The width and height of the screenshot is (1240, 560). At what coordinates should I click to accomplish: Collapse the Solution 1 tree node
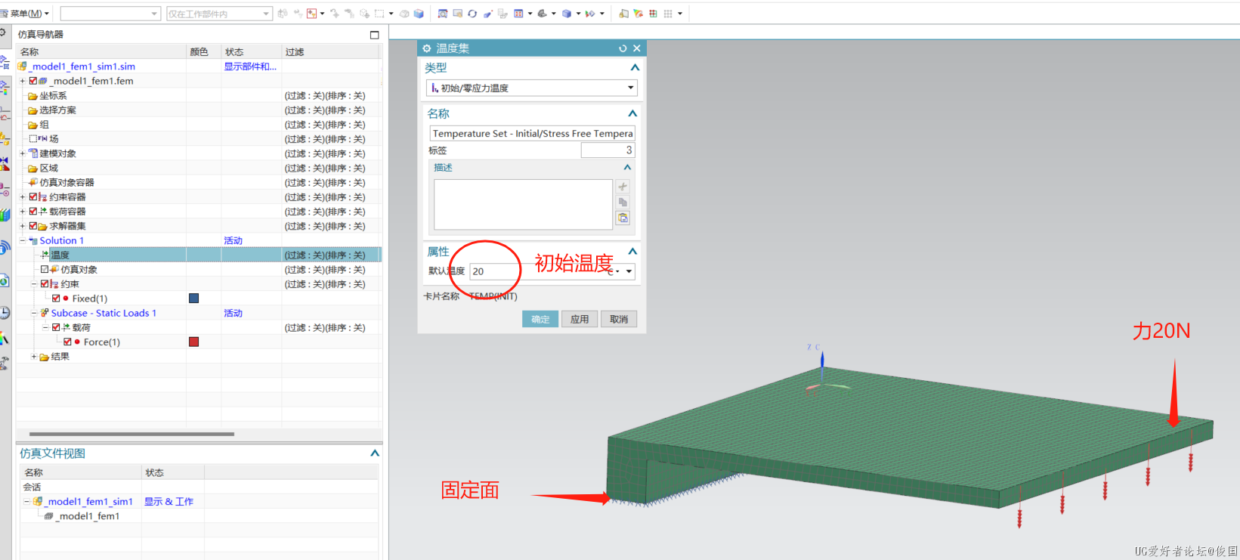click(x=22, y=240)
